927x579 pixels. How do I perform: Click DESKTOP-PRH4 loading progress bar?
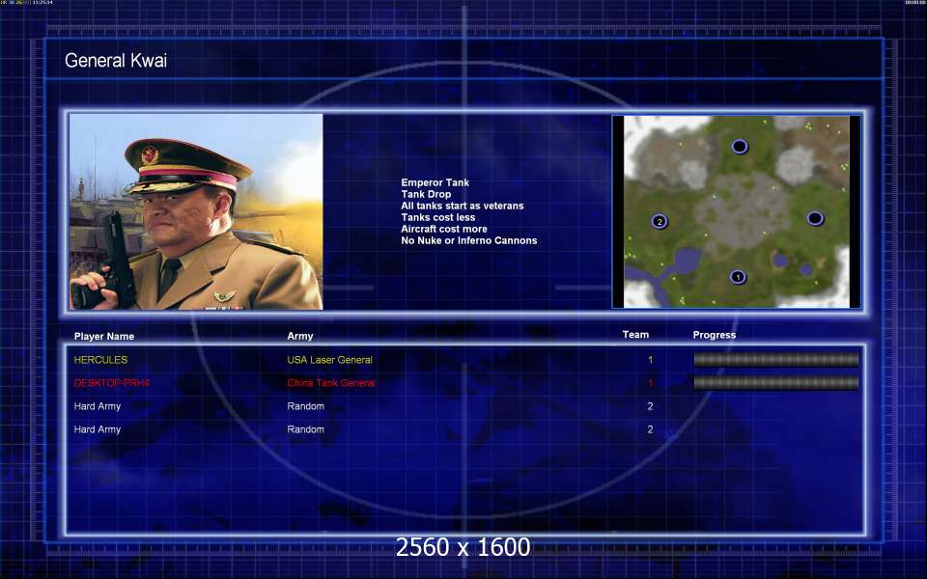(775, 383)
